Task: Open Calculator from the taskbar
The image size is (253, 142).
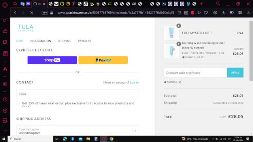Action: (96, 139)
